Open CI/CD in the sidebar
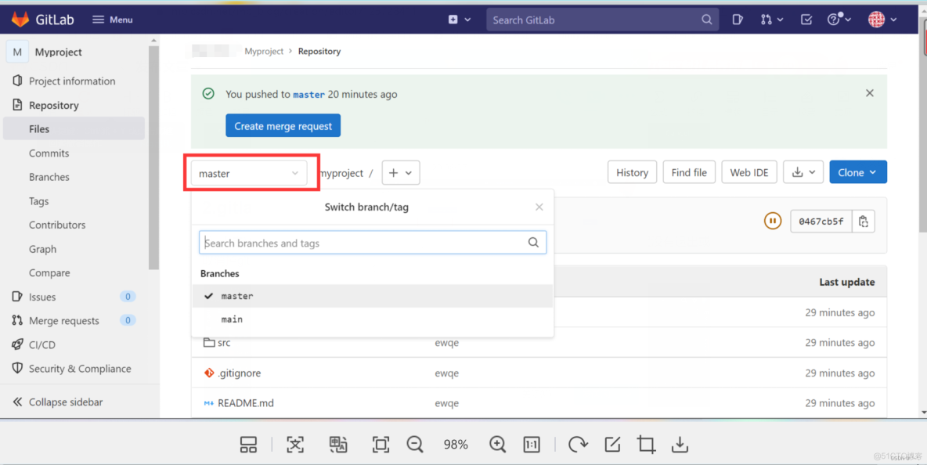This screenshot has height=465, width=927. point(42,344)
